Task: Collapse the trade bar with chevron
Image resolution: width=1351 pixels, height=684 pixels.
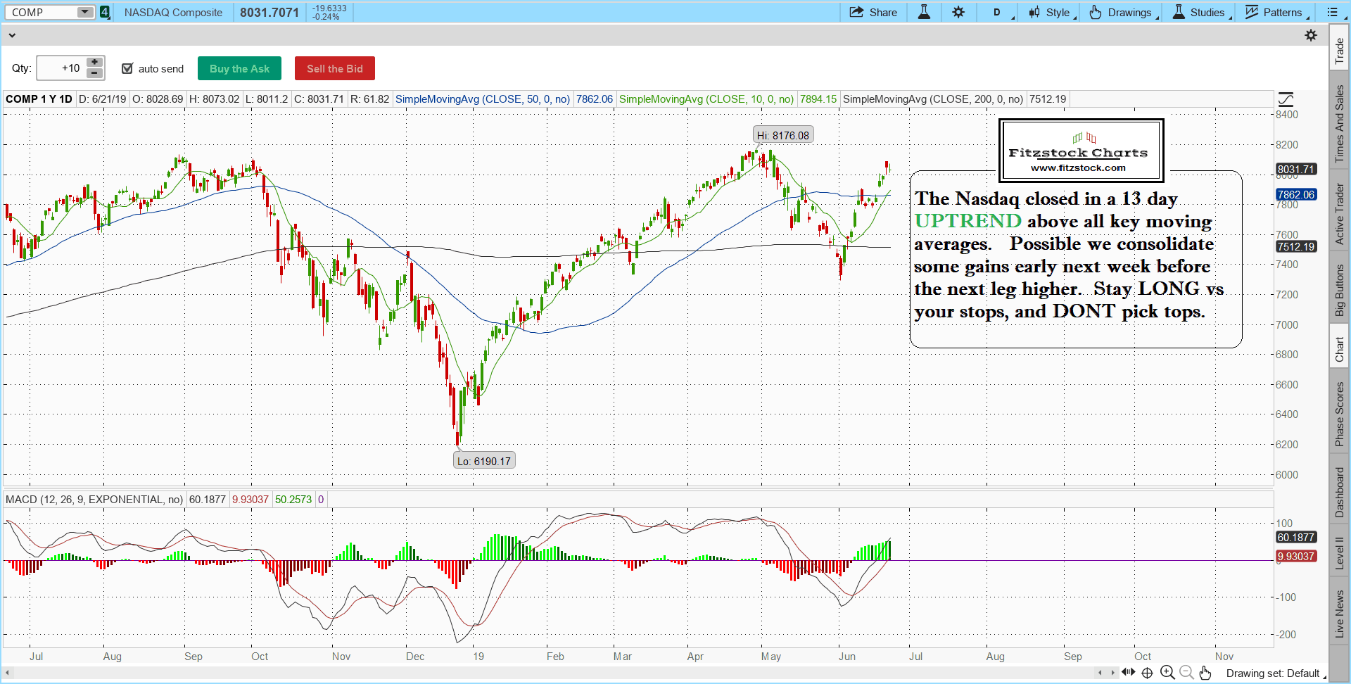Action: click(x=12, y=35)
